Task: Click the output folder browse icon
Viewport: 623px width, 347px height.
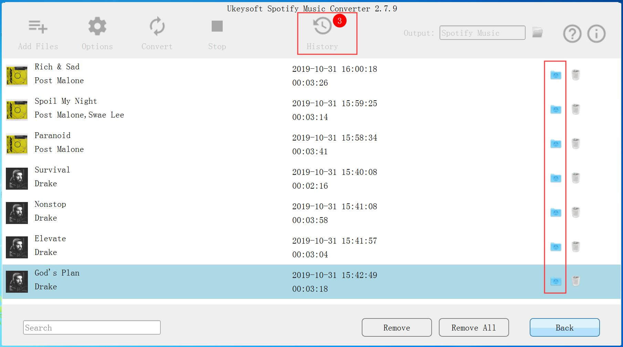Action: (x=537, y=33)
